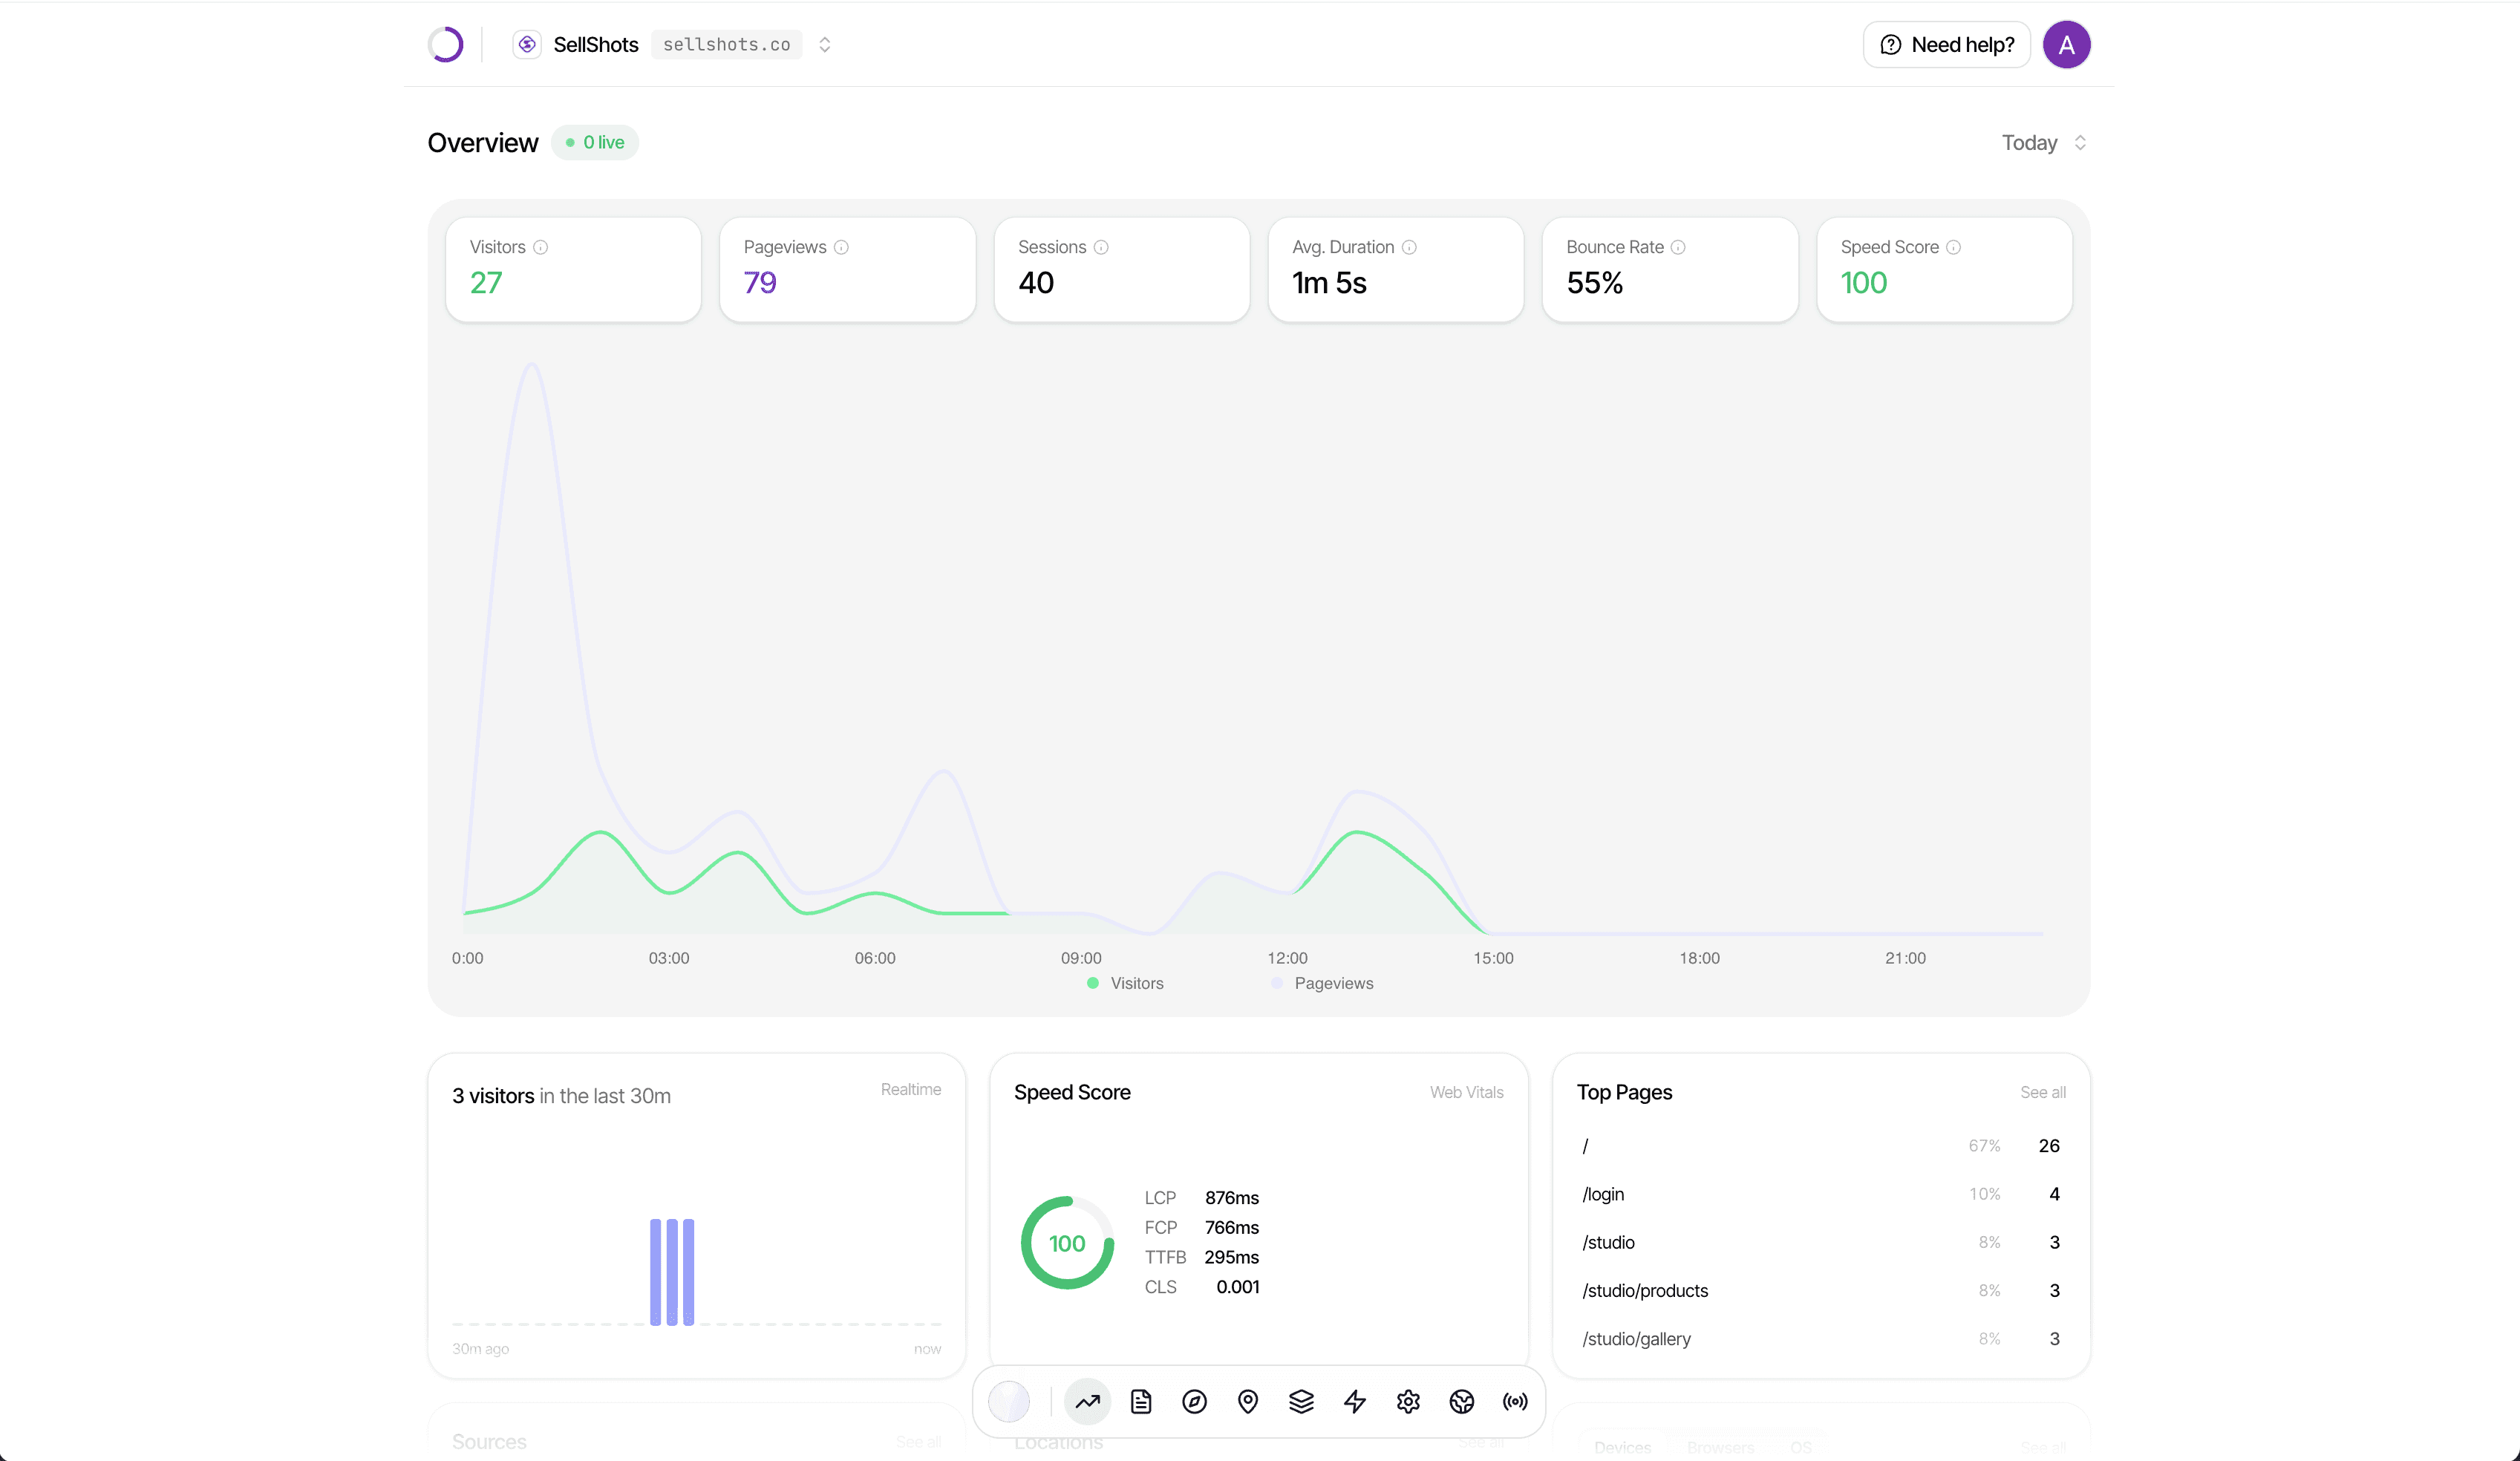Open Settings via the gear icon
Viewport: 2520px width, 1461px height.
click(1408, 1401)
